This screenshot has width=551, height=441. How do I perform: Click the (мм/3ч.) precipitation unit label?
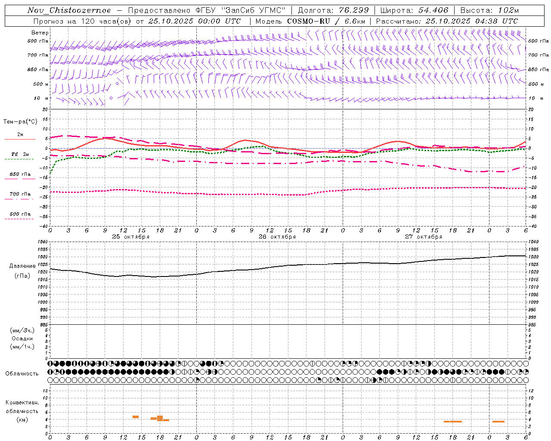coord(22,330)
